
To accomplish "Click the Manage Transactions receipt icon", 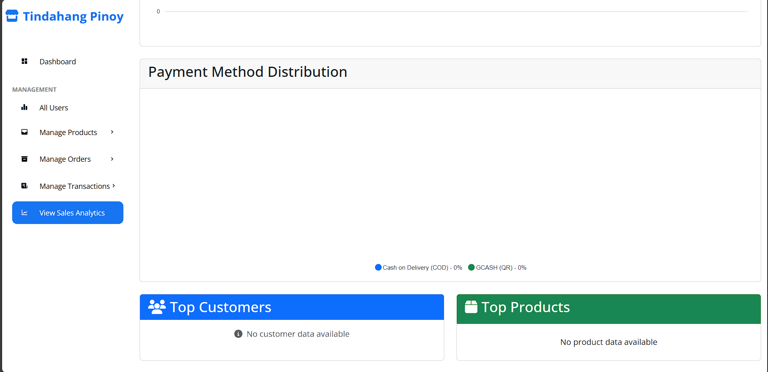I will click(x=24, y=186).
